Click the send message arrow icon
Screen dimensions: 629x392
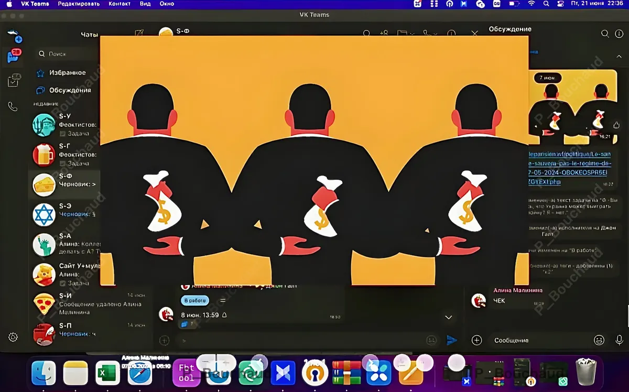tap(451, 340)
